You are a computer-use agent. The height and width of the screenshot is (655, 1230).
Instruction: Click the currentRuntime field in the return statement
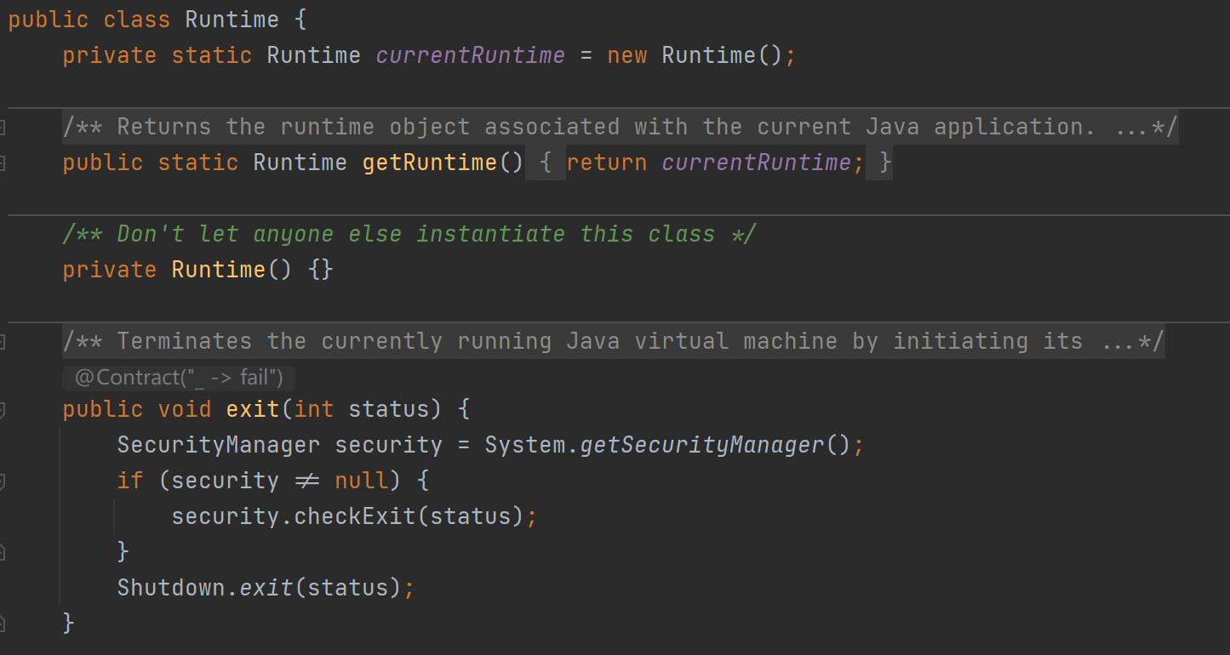(x=756, y=162)
